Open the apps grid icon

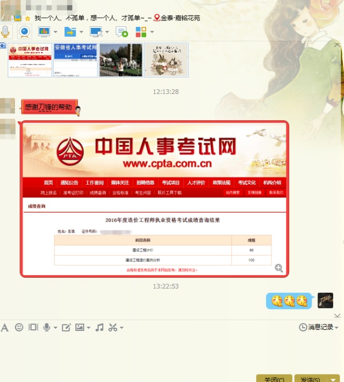point(141,32)
